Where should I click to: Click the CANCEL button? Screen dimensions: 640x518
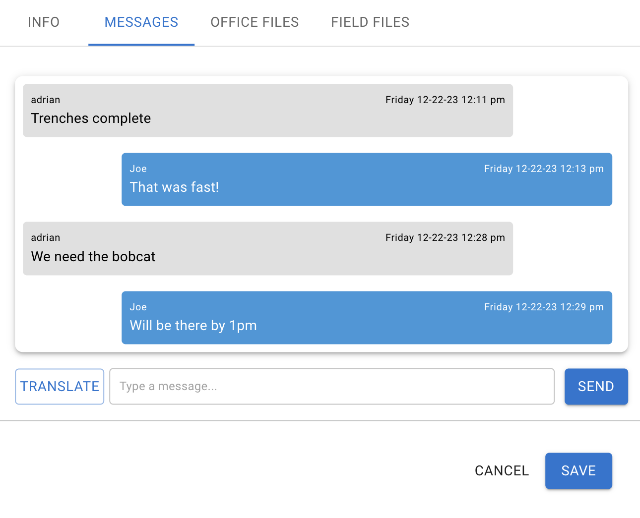[502, 471]
